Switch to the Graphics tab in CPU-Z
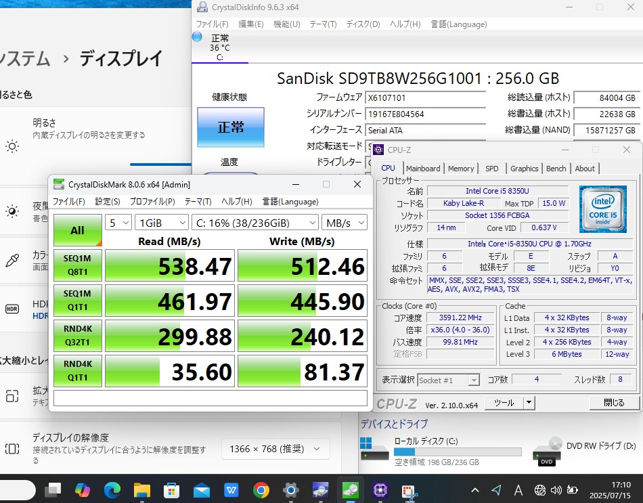The height and width of the screenshot is (503, 643). click(x=524, y=169)
